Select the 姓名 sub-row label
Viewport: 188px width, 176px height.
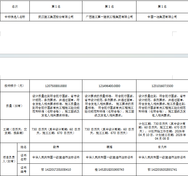pos(23,147)
